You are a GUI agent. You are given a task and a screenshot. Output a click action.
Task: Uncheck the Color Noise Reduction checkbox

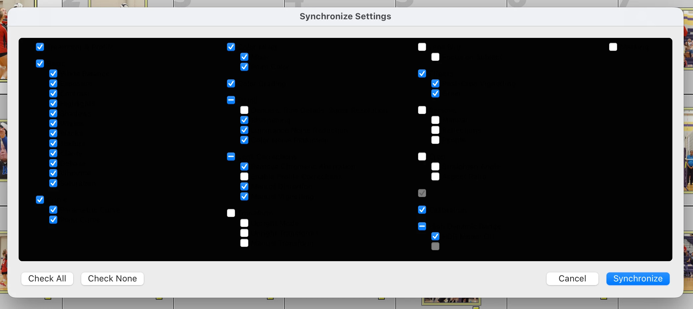coord(244,140)
